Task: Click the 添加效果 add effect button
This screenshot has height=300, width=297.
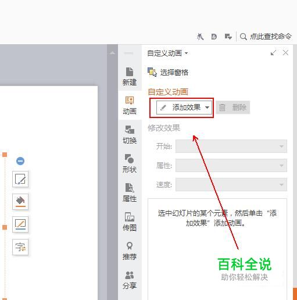Action: [x=184, y=108]
